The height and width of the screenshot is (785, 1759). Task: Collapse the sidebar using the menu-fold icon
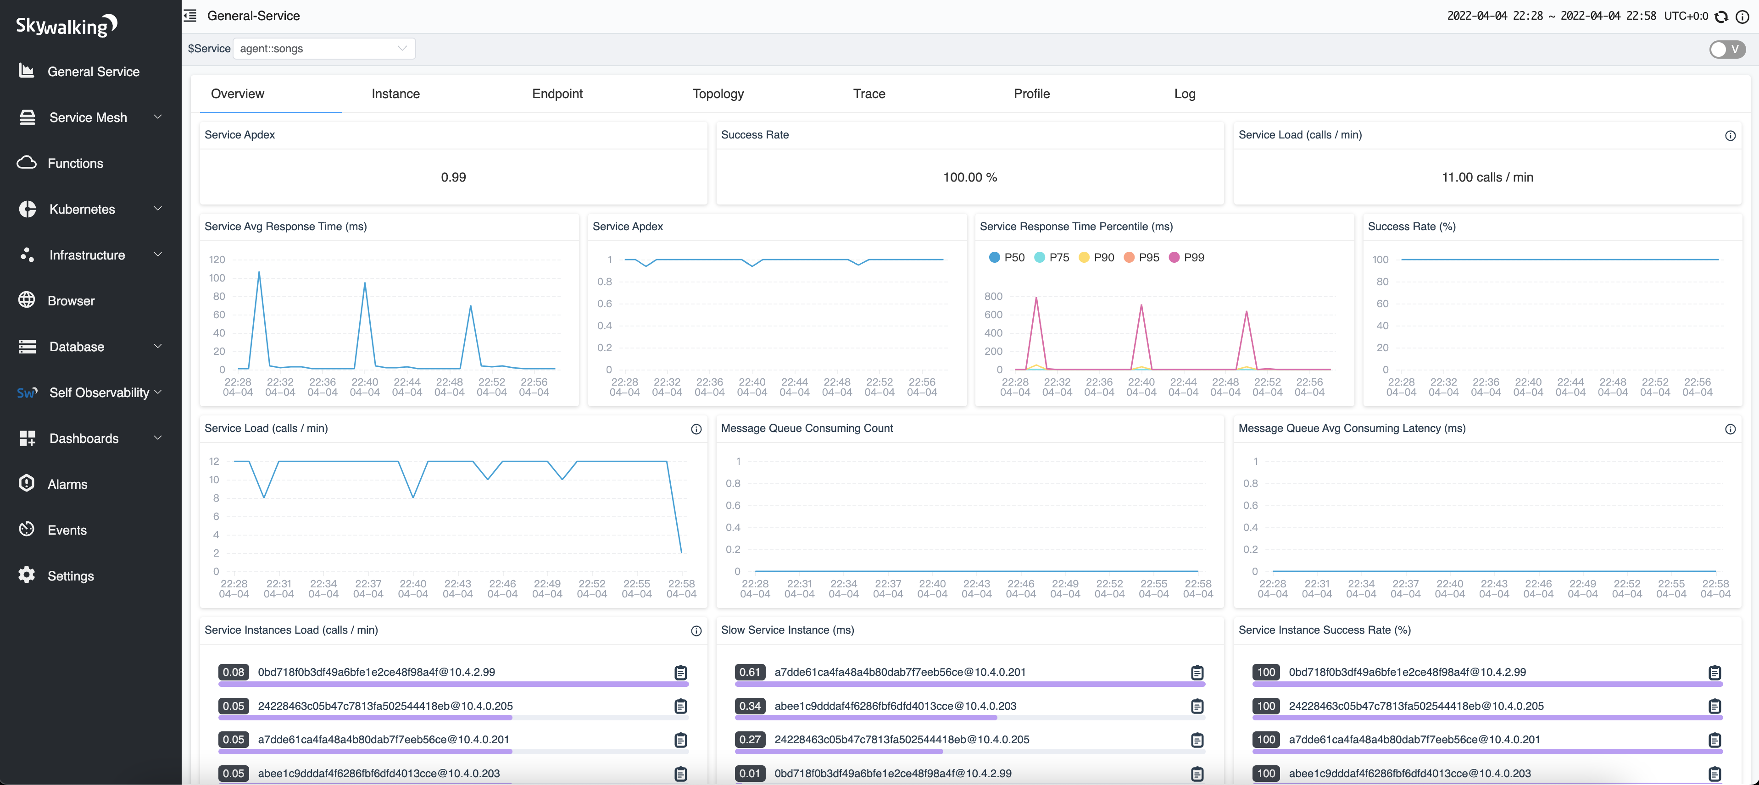pos(190,16)
